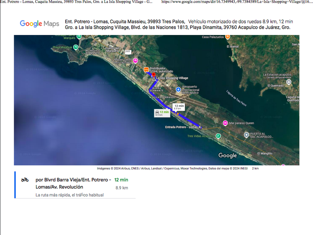Select the white 12 min 8.9 km bubble

click(x=178, y=107)
